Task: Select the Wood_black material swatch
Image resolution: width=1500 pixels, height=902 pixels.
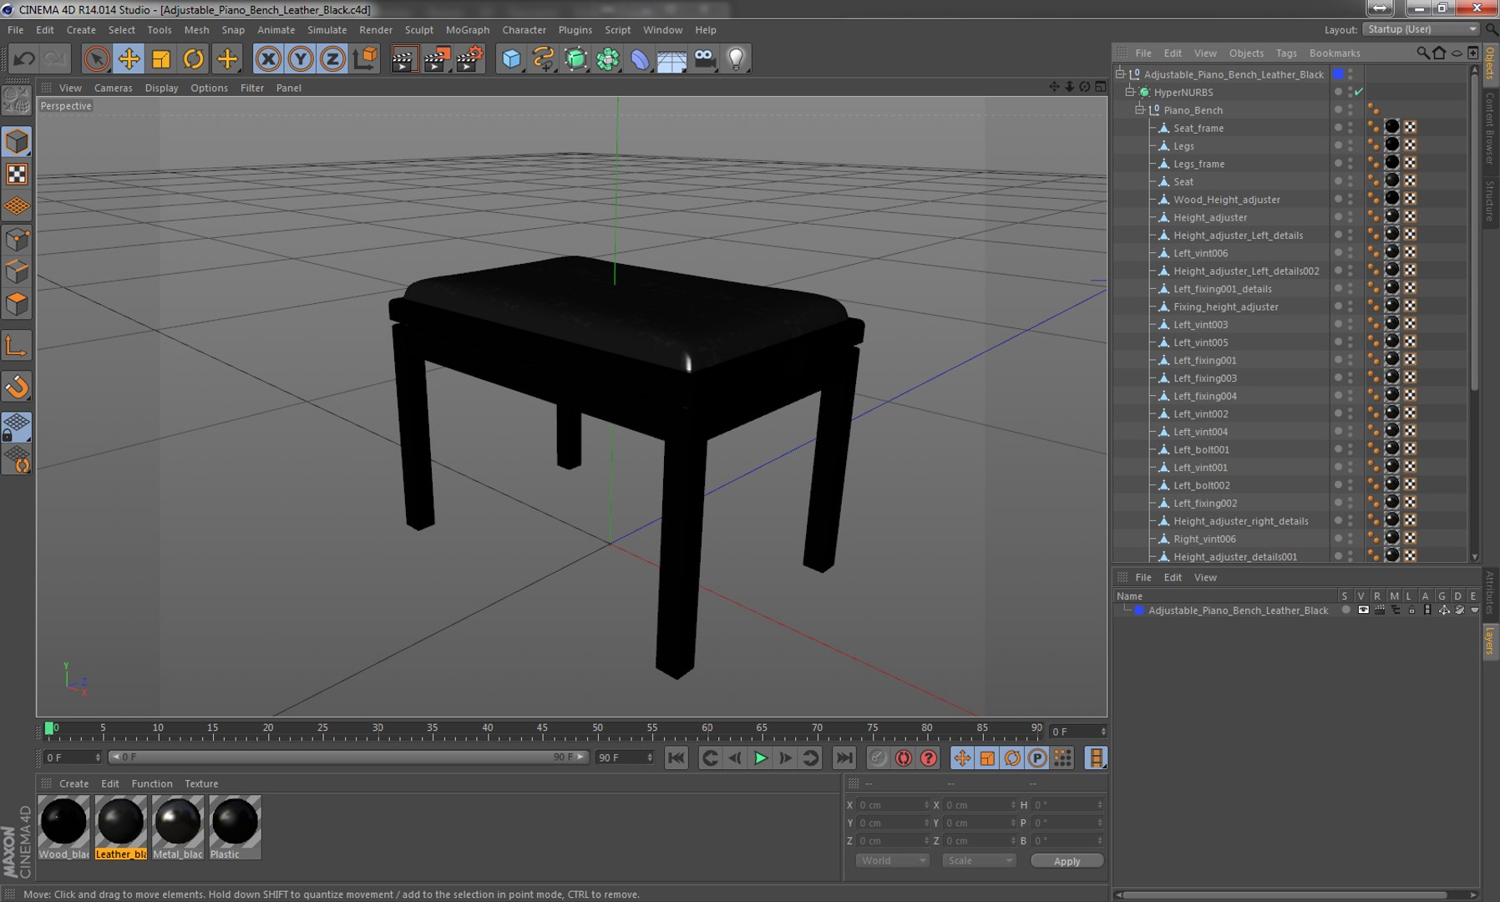Action: [x=64, y=827]
